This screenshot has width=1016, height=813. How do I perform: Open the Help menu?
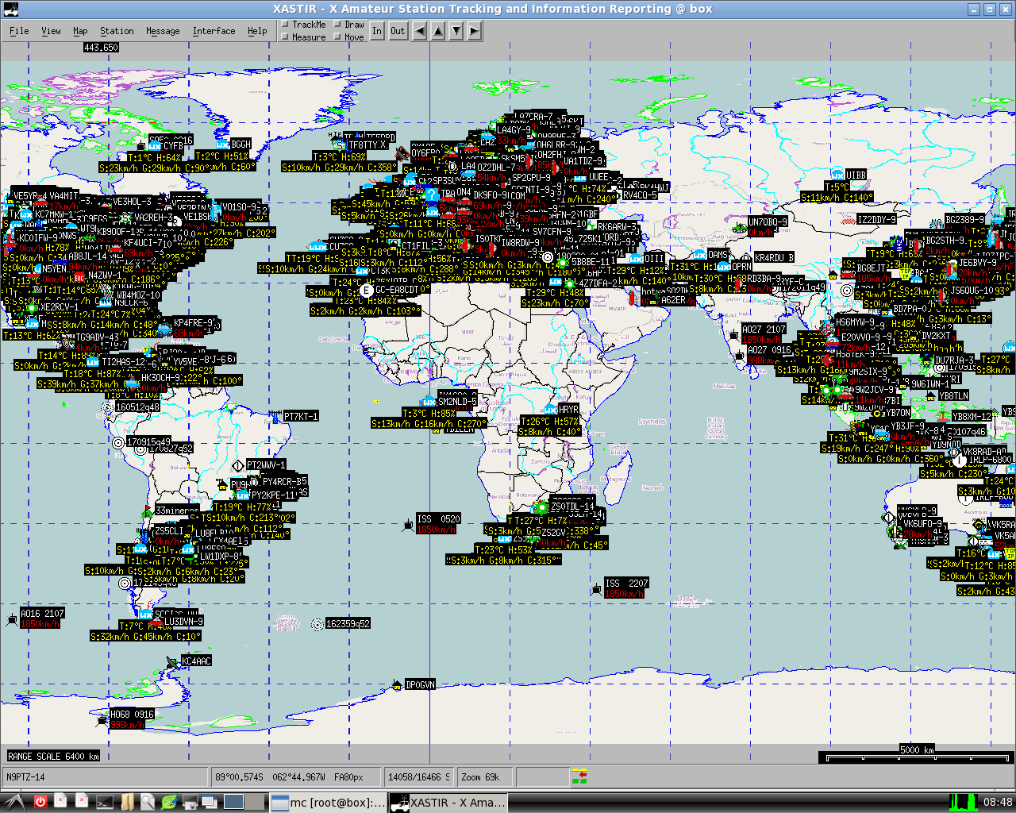coord(257,31)
